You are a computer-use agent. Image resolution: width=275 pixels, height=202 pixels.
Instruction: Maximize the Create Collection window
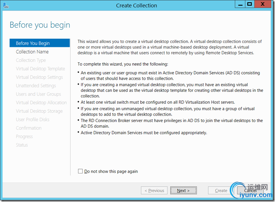pos(250,4)
